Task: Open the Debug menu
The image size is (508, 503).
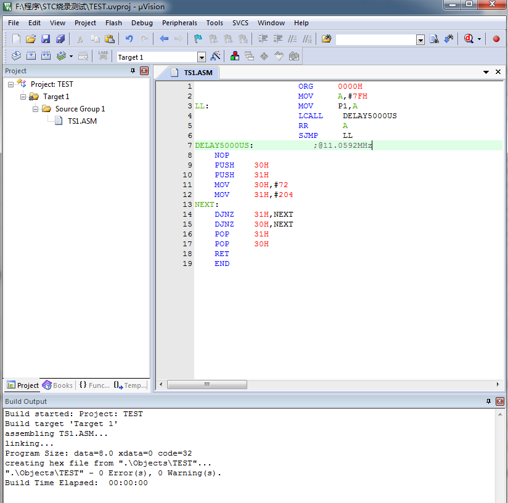Action: [x=142, y=23]
